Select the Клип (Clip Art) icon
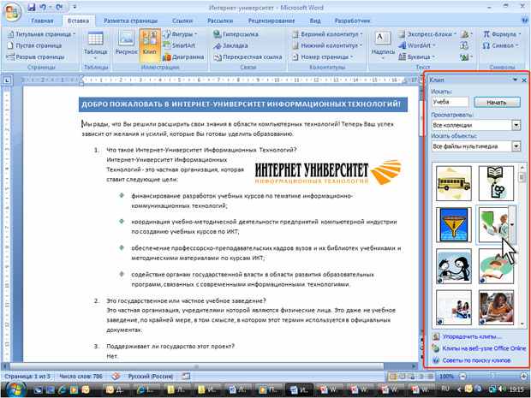This screenshot has width=531, height=398. tap(149, 43)
